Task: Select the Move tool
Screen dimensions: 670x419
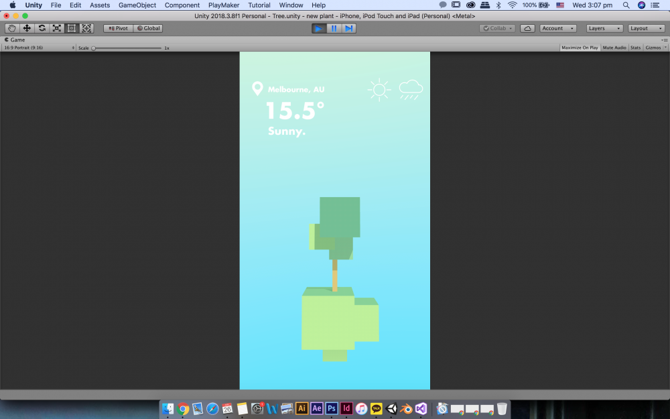Action: 27,28
